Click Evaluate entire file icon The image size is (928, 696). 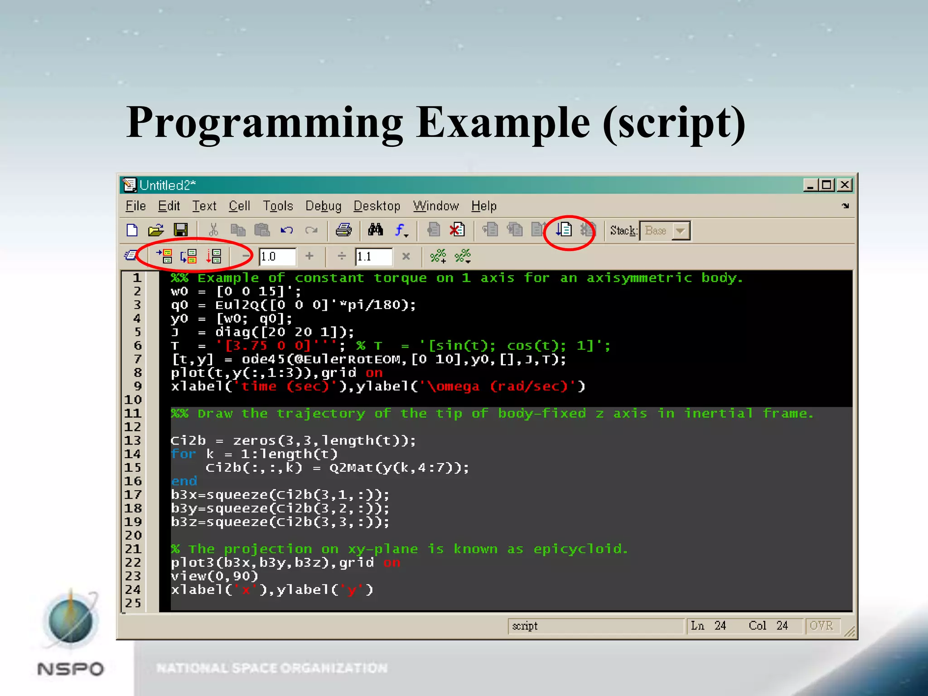(213, 256)
